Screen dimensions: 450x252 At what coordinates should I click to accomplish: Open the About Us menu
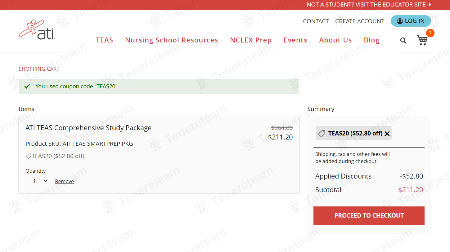click(335, 40)
